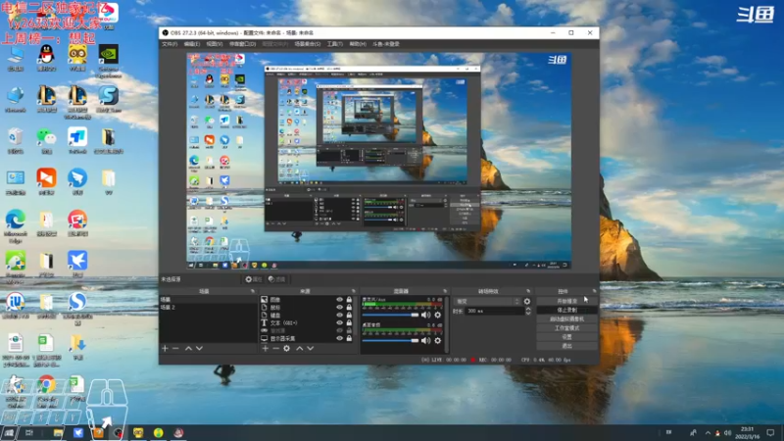Image resolution: width=784 pixels, height=441 pixels.
Task: Remove selected source with minus icon
Action: (x=275, y=349)
